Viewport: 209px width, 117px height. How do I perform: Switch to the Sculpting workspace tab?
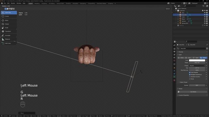(x=44, y=4)
